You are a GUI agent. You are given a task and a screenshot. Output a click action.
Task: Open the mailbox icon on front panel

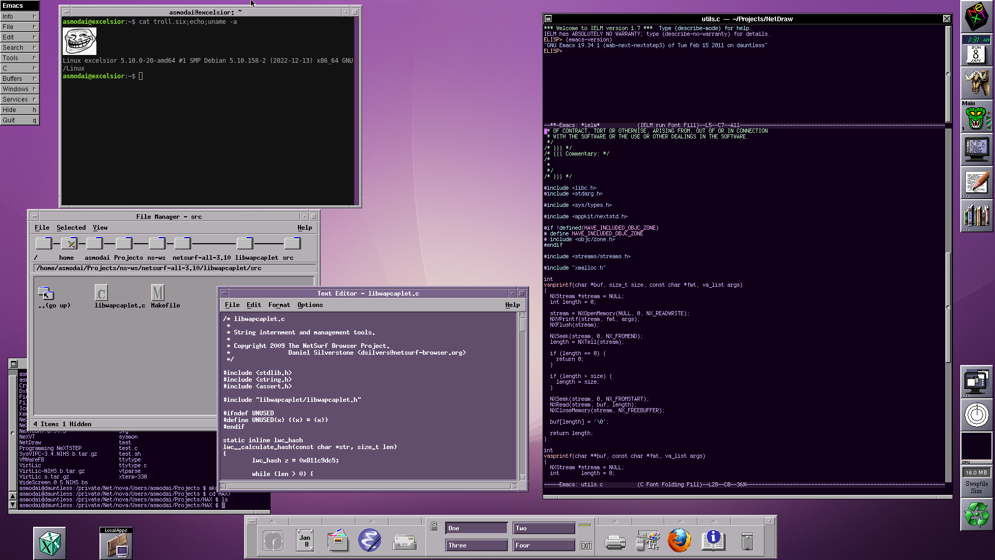tap(405, 542)
